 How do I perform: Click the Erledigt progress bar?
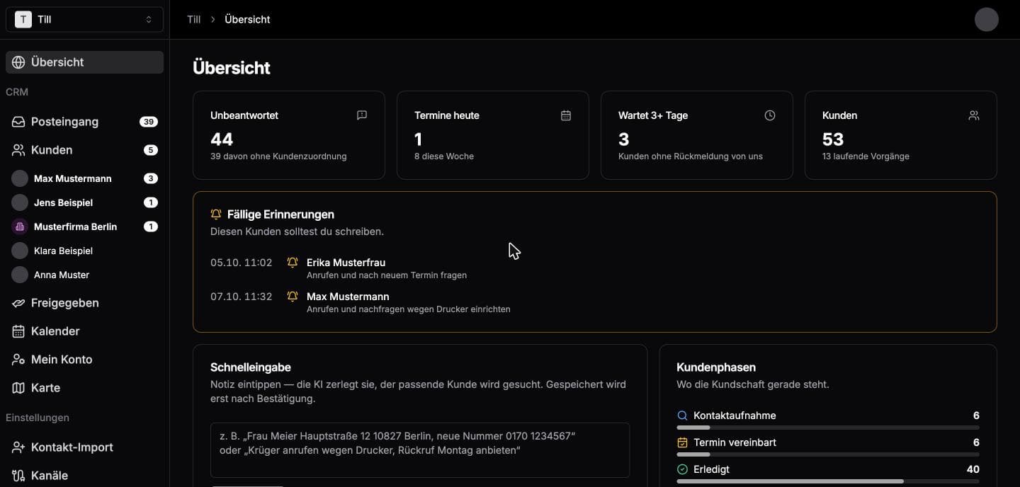pos(828,481)
